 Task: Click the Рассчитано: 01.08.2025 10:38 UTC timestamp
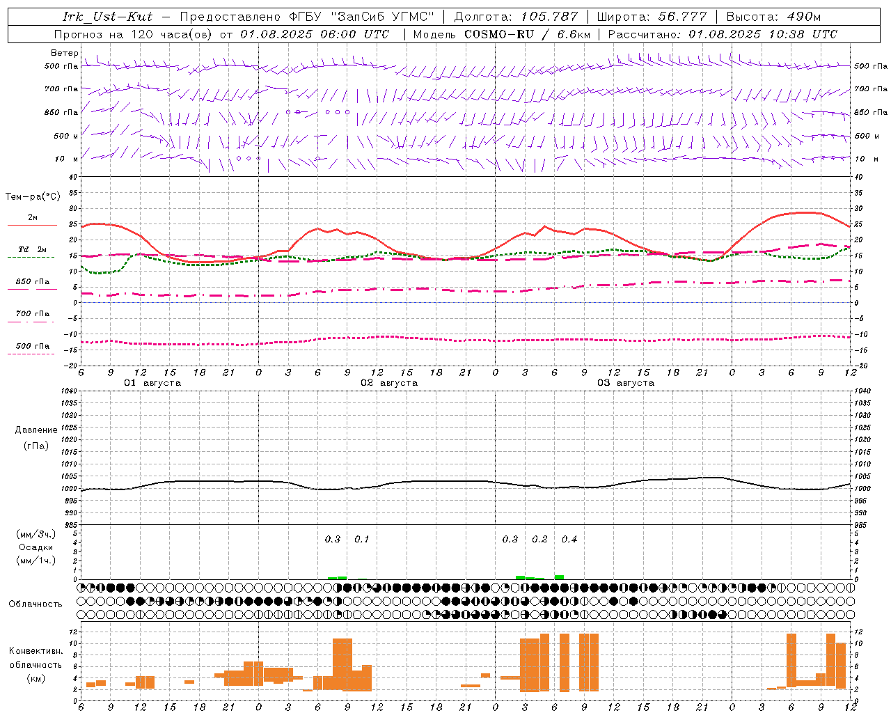pos(723,34)
